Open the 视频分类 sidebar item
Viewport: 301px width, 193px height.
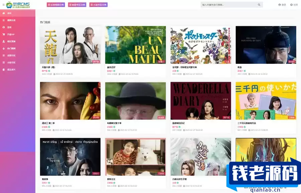pos(18,20)
